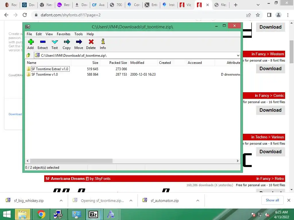Open the Edit menu in 7-Zip
The width and height of the screenshot is (294, 220).
point(39,34)
